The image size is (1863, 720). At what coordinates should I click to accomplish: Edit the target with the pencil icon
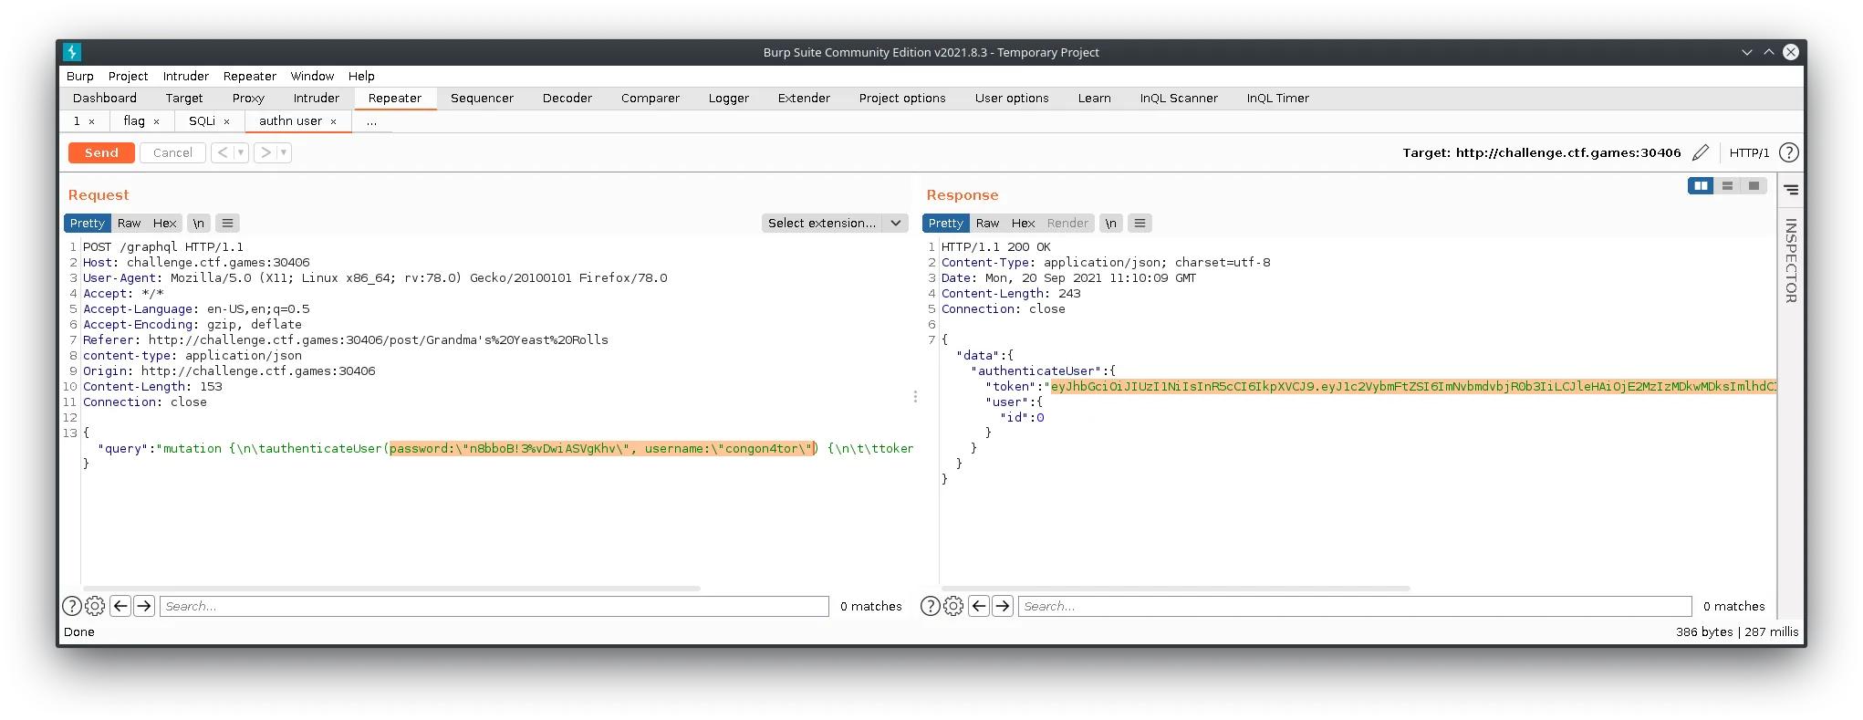coord(1701,152)
